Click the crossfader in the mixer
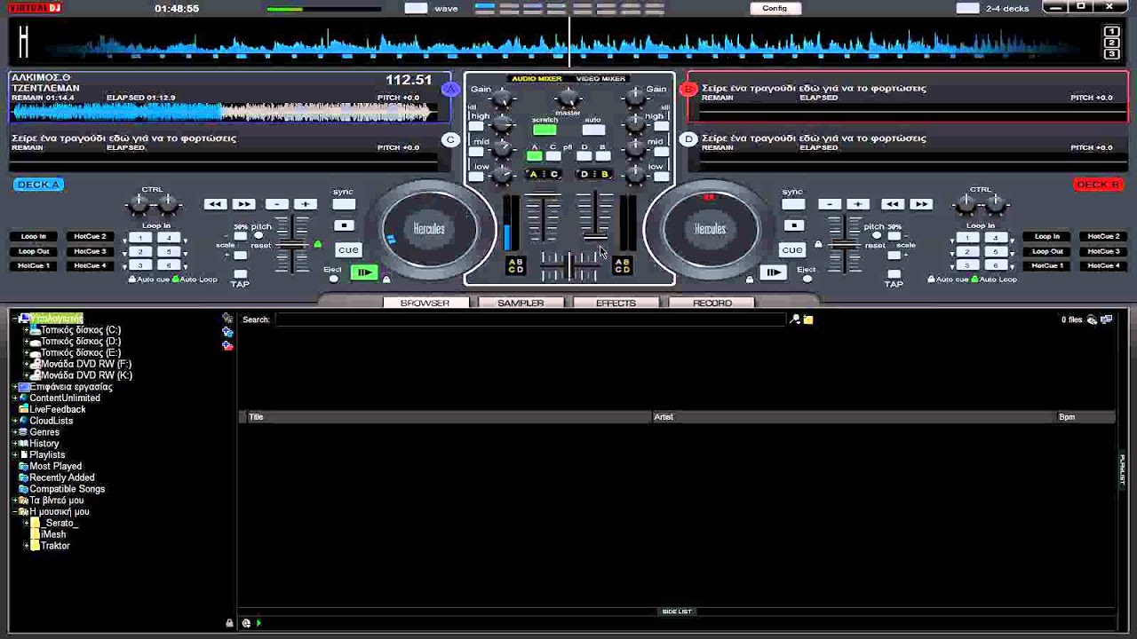 point(569,265)
